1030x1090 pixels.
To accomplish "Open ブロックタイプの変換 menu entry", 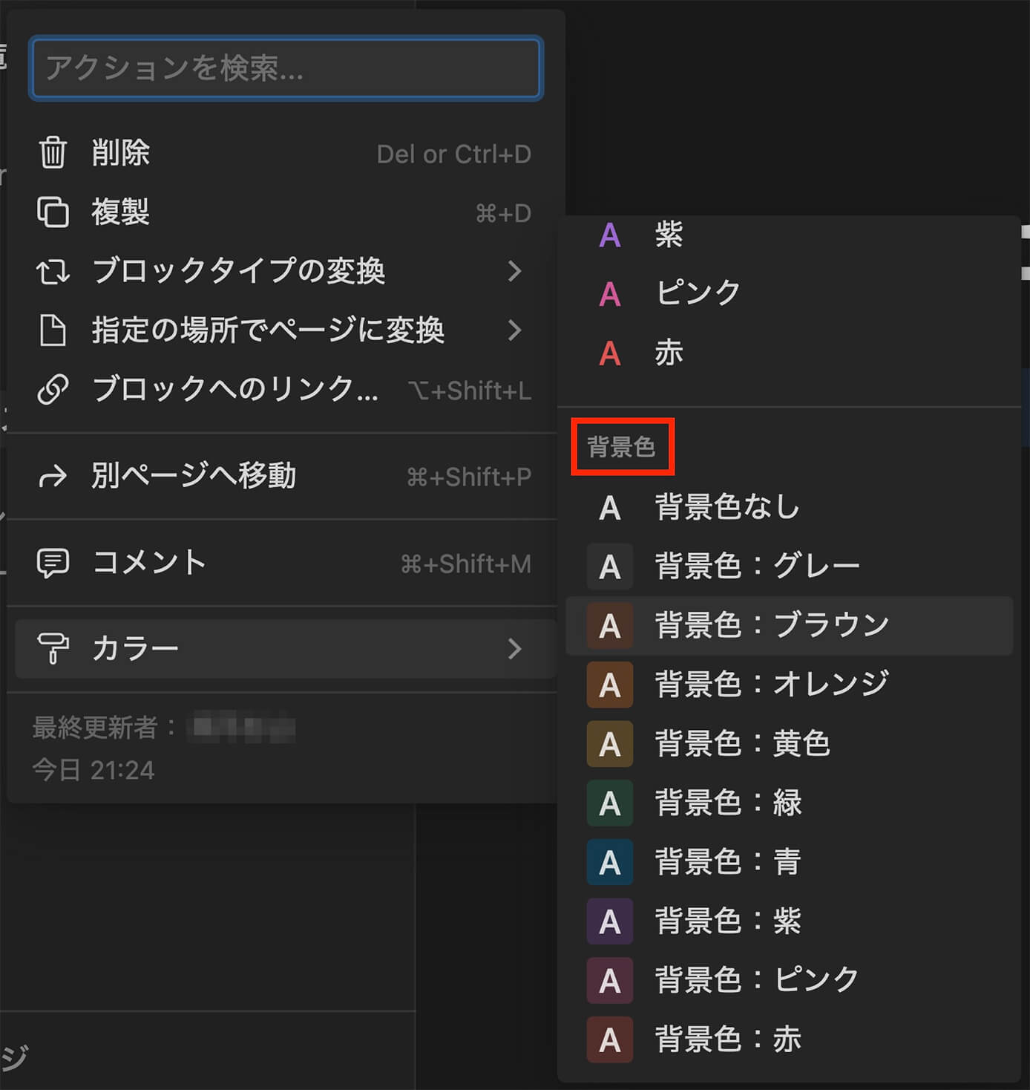I will click(283, 271).
